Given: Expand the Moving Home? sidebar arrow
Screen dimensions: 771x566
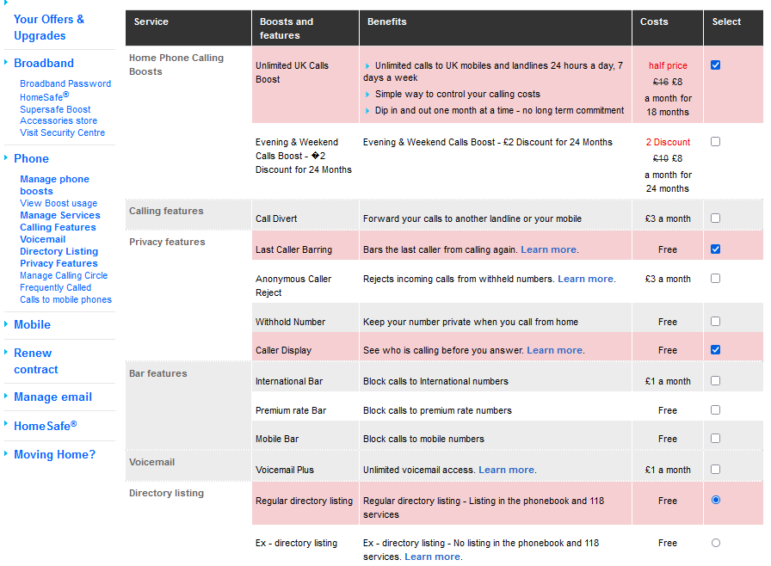Looking at the screenshot, I should point(7,454).
